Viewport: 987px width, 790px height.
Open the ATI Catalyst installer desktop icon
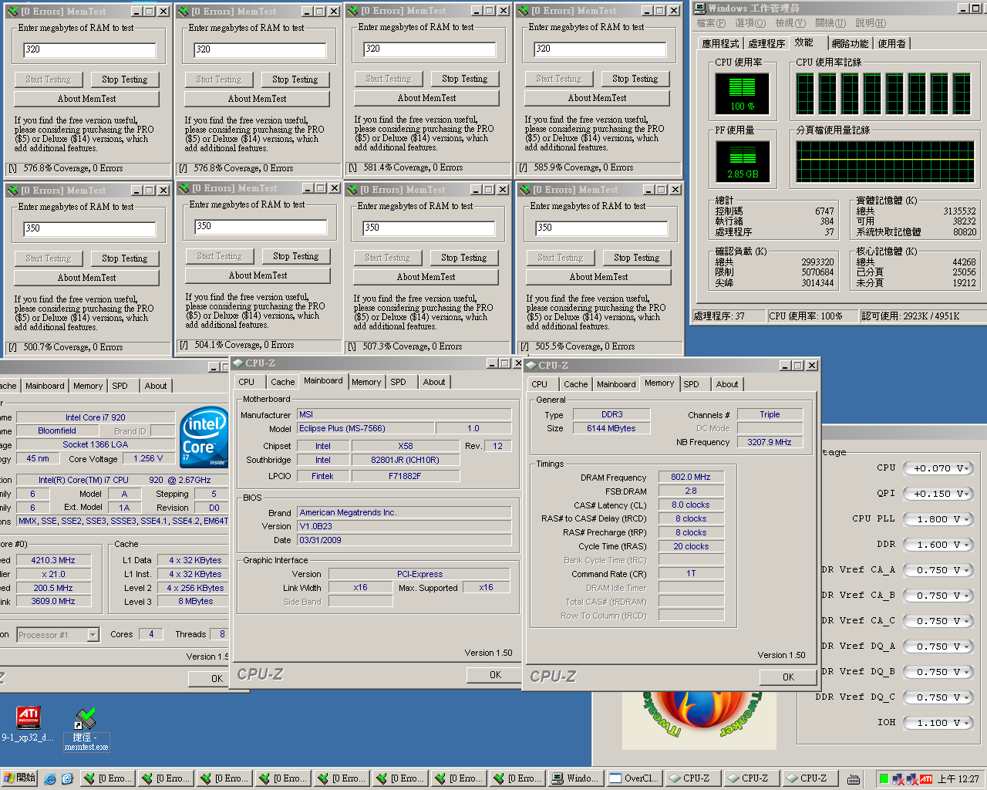pyautogui.click(x=29, y=717)
